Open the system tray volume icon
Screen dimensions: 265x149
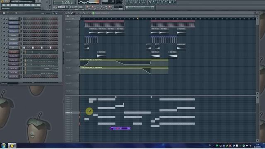point(250,146)
